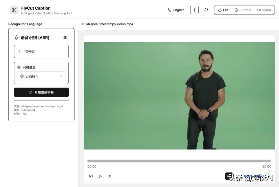This screenshot has height=187, width=279.
Task: Play the video using the play icon
Action: 100,176
